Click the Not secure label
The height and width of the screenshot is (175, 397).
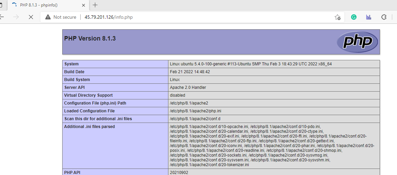[65, 17]
